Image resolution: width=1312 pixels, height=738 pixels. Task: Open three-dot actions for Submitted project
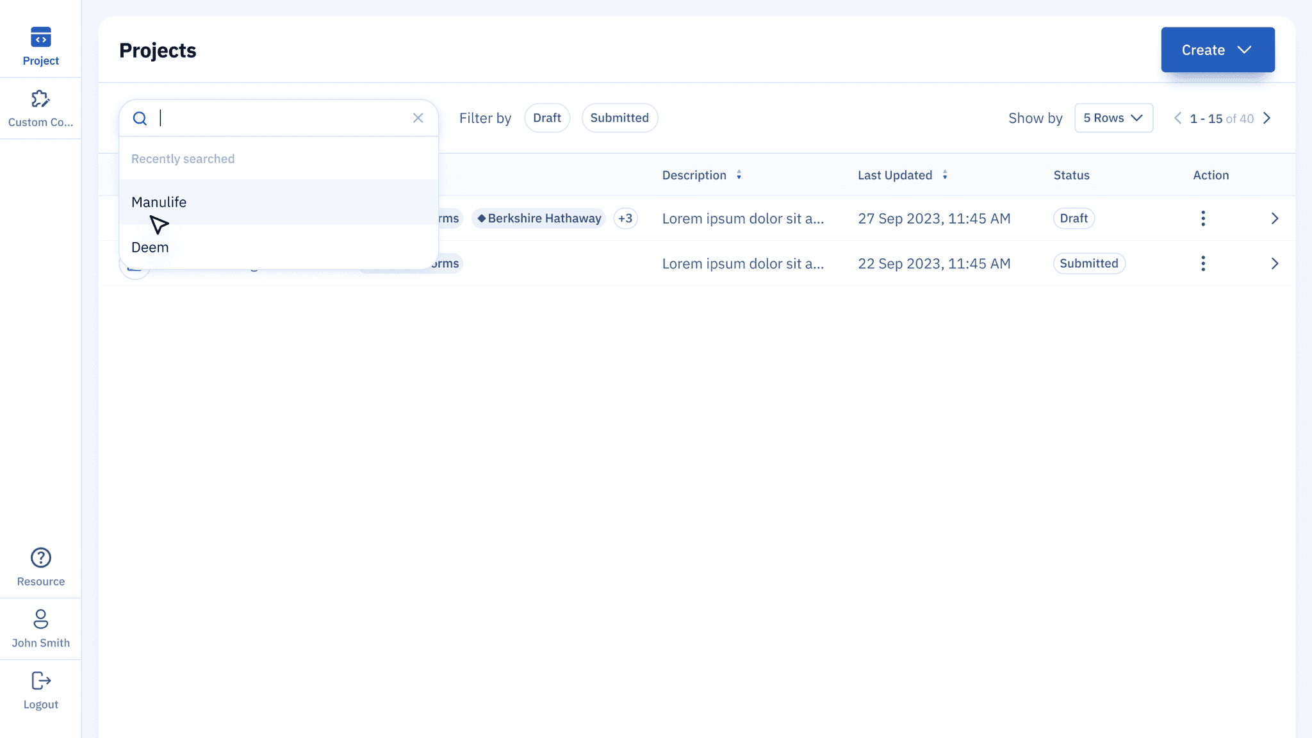click(x=1203, y=263)
